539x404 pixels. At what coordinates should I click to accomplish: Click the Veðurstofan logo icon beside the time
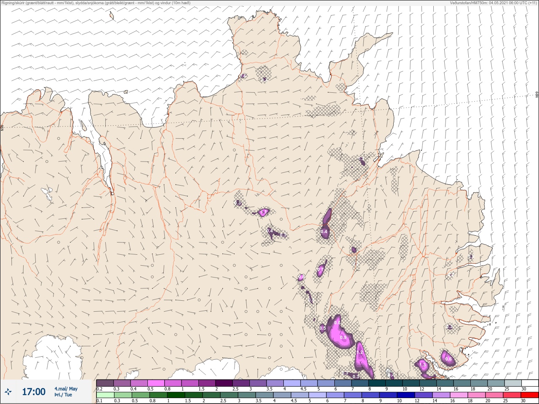click(x=8, y=392)
